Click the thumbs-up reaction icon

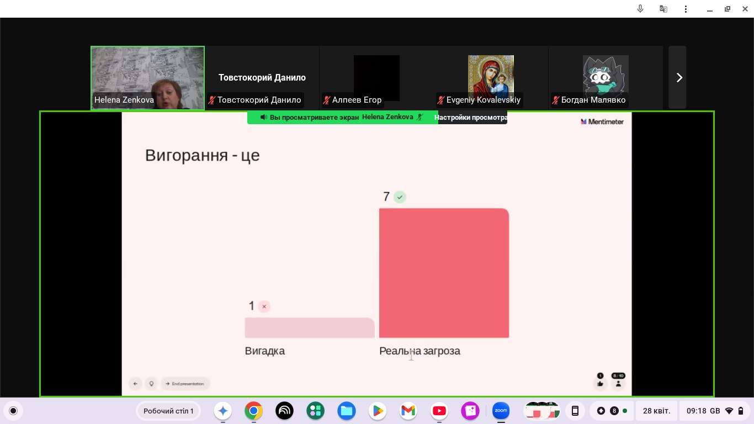tap(600, 383)
